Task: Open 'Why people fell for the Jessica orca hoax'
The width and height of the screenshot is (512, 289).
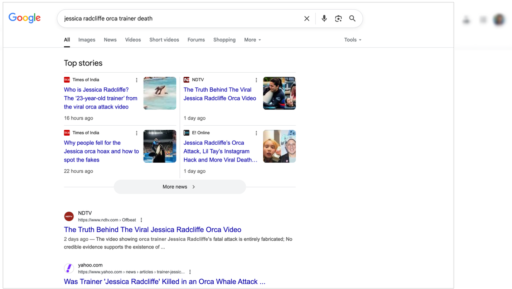Action: (101, 151)
